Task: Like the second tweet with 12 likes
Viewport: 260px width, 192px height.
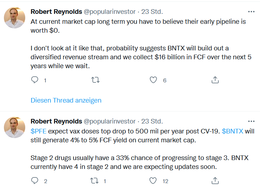Action: tap(153, 181)
